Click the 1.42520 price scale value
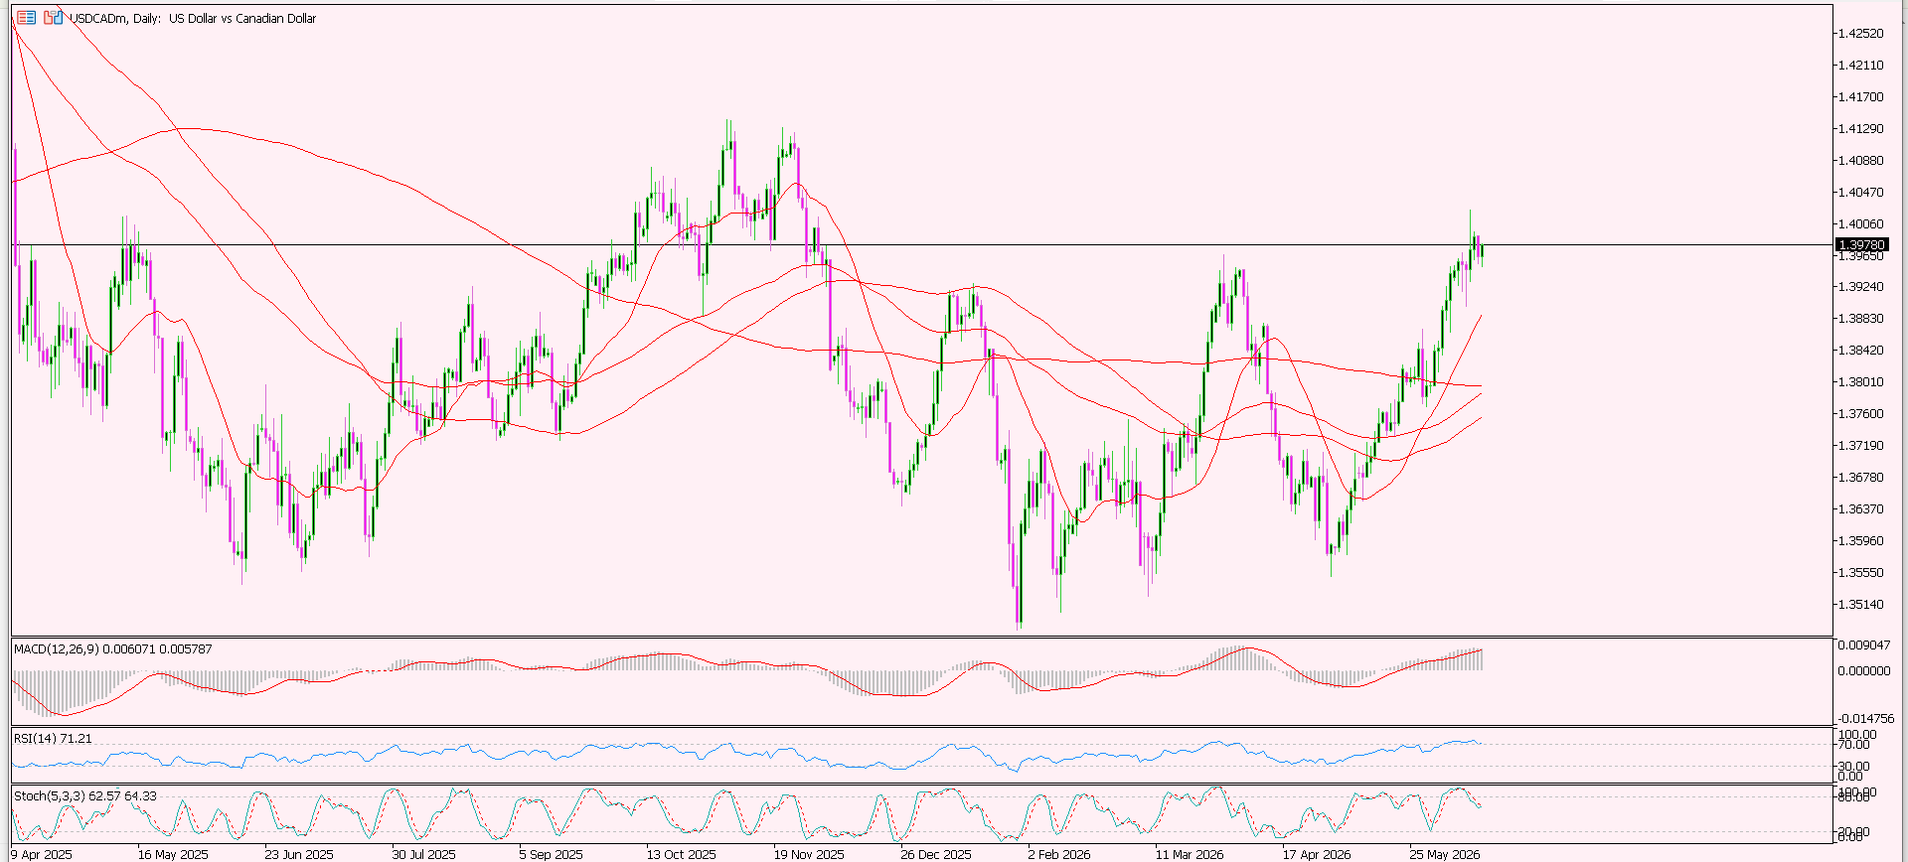 pos(1860,34)
